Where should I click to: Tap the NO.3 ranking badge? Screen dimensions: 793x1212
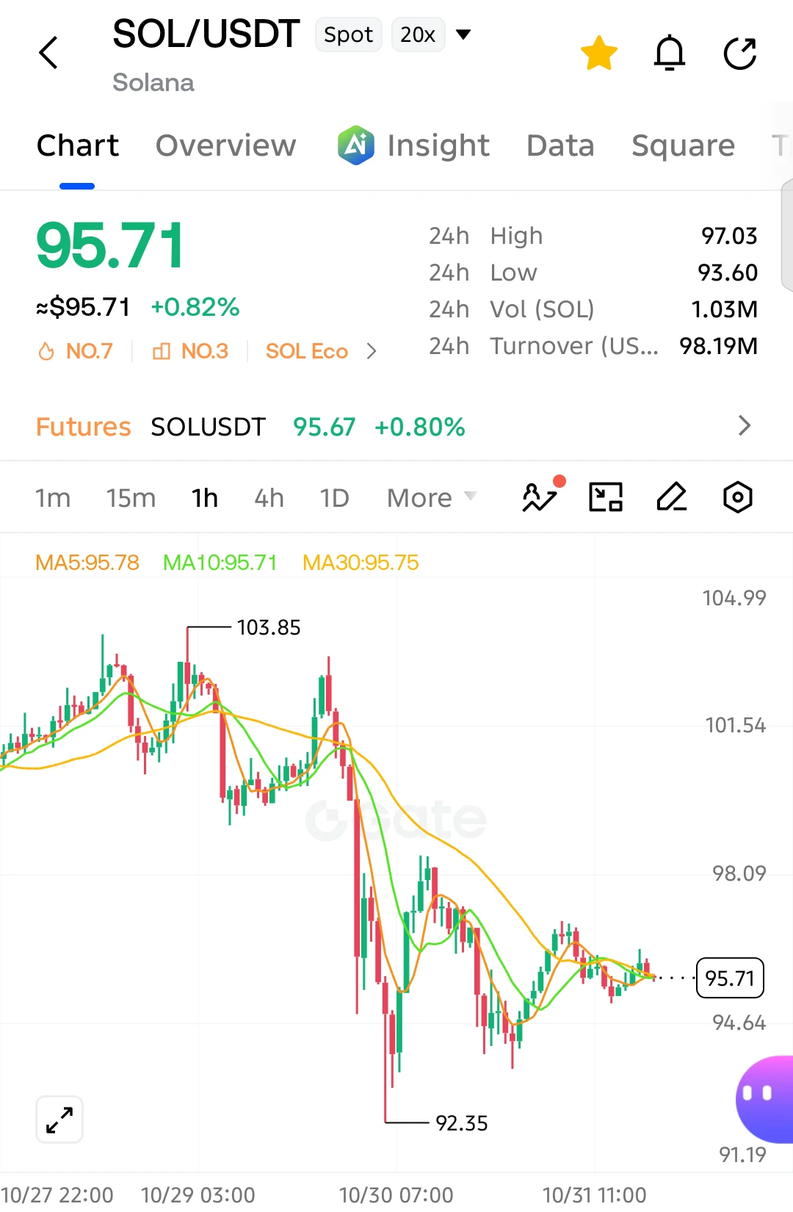pyautogui.click(x=190, y=351)
